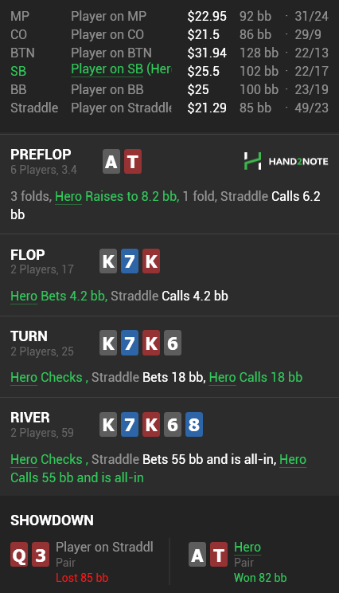Select the Player on BTN row

click(x=169, y=53)
